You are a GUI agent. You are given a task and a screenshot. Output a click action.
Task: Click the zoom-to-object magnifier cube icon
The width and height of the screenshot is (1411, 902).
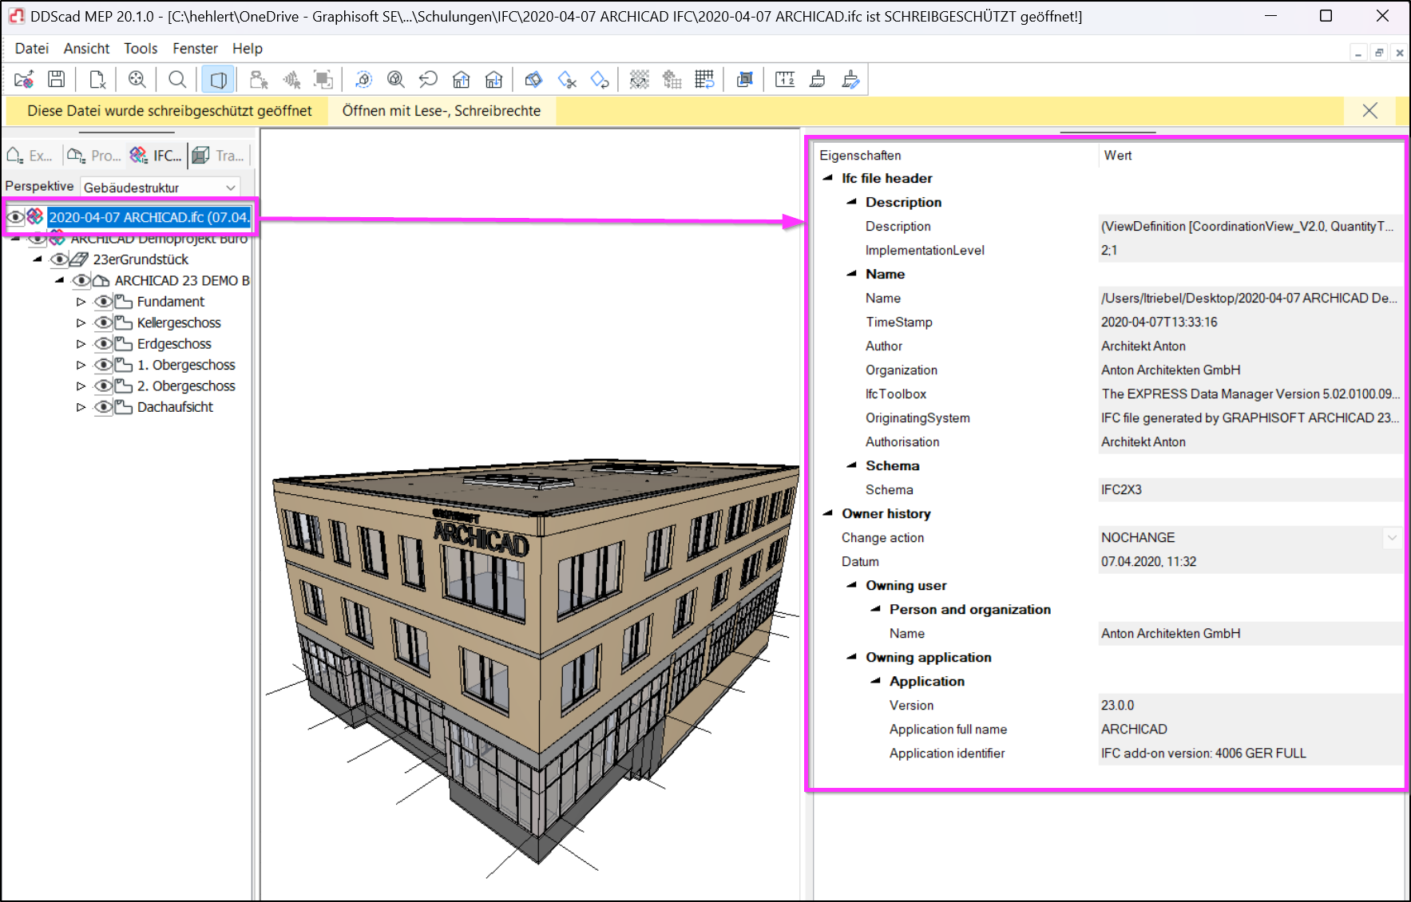tap(396, 79)
